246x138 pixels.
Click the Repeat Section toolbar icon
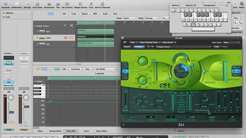[81, 5]
